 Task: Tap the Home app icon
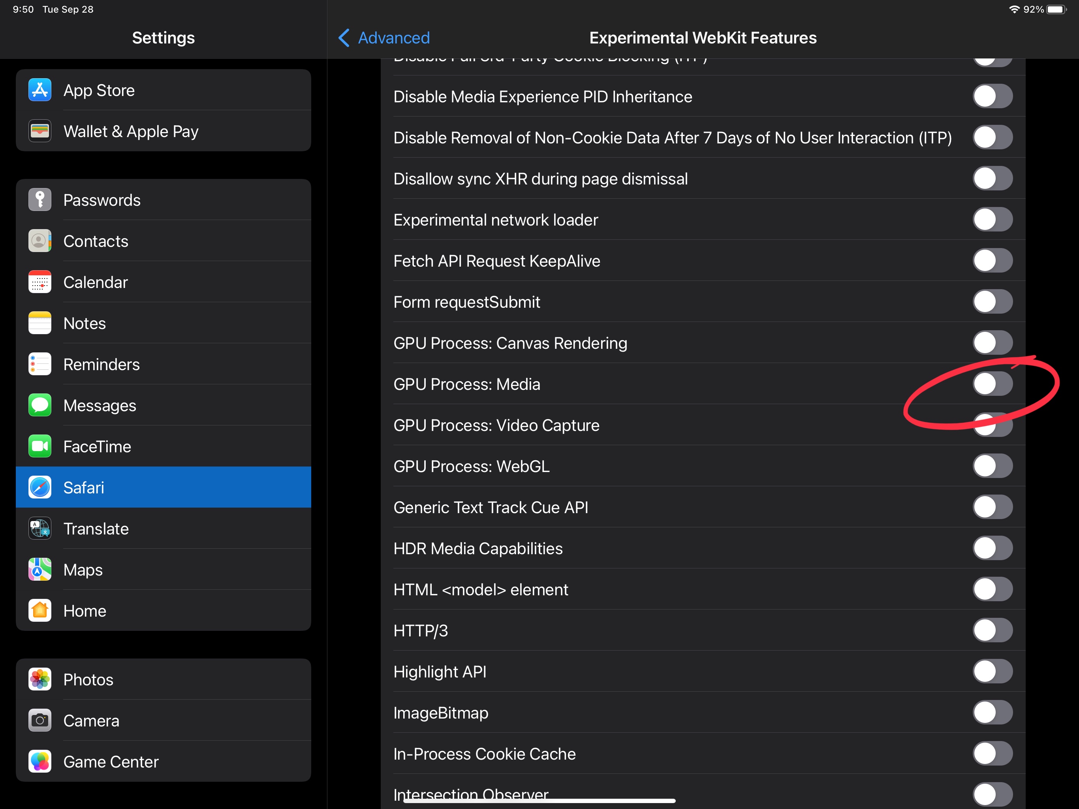coord(39,611)
